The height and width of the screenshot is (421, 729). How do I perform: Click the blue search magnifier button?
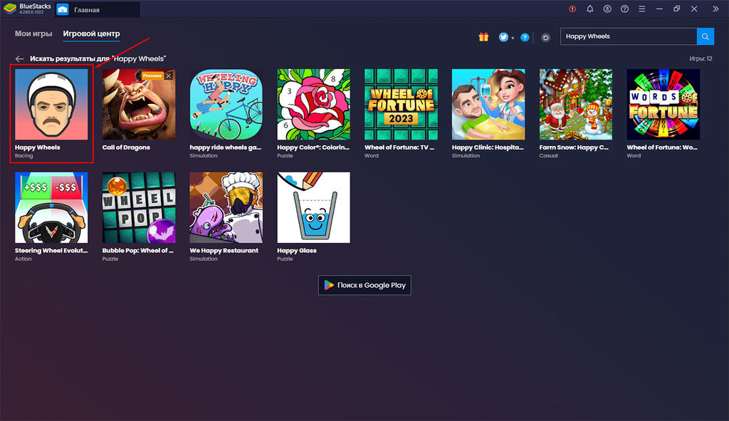(x=706, y=36)
